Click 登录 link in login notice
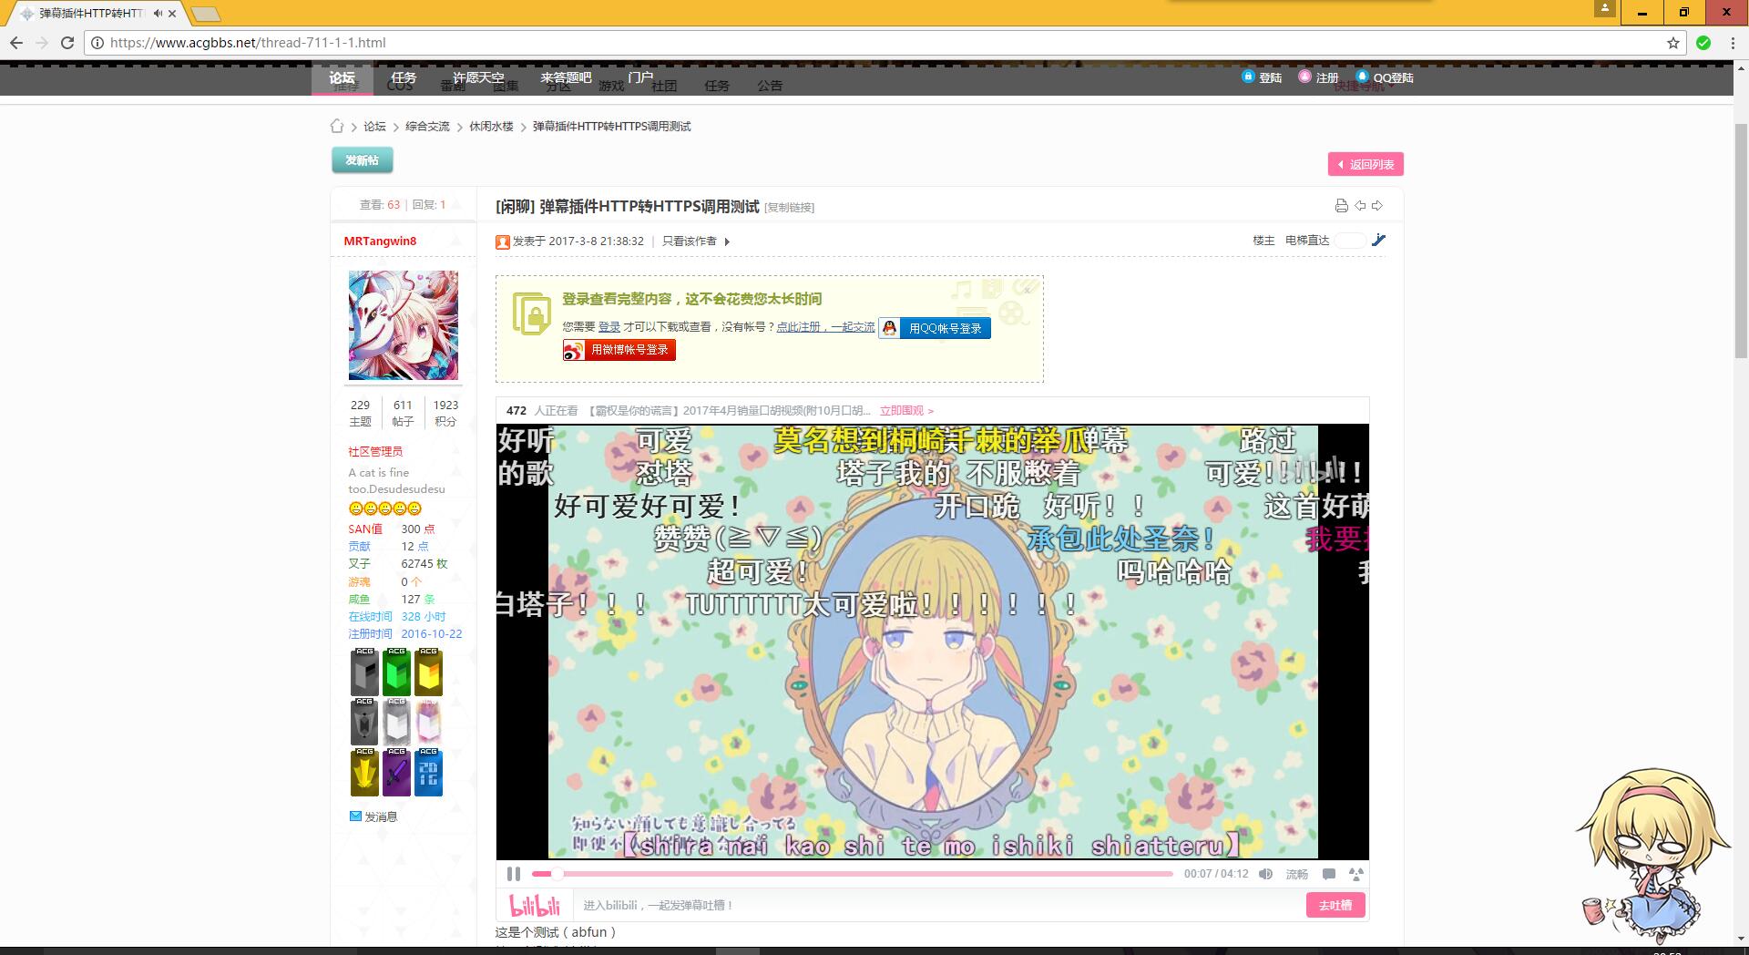The width and height of the screenshot is (1749, 955). [x=609, y=326]
